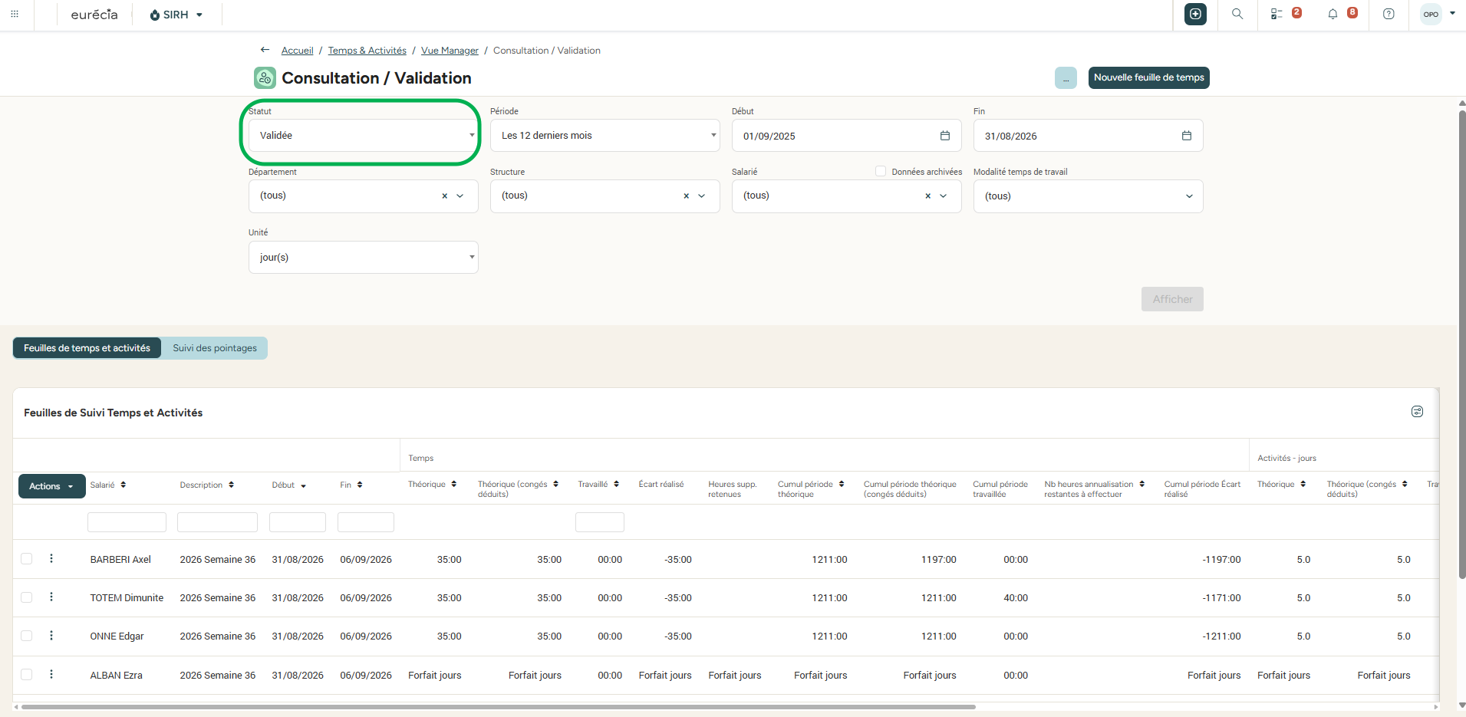The height and width of the screenshot is (717, 1466).
Task: Open the tasks list icon with badge
Action: pyautogui.click(x=1277, y=14)
